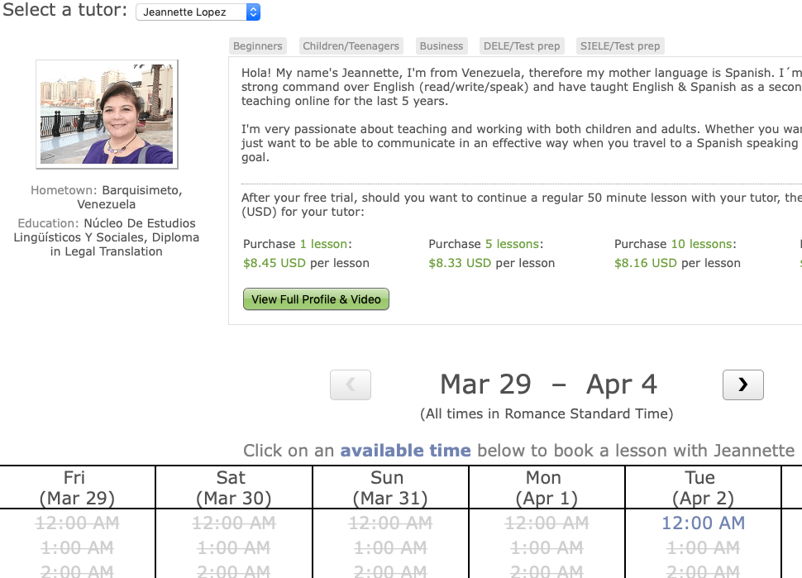Click the $8.33 USD price
Screen dimensions: 802x578
[460, 263]
